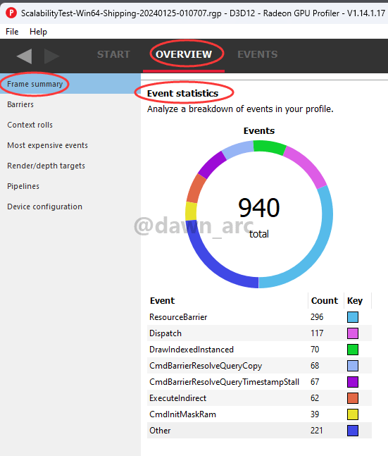This screenshot has height=456, width=388.
Task: Click the forward navigation arrow
Action: tap(51, 56)
